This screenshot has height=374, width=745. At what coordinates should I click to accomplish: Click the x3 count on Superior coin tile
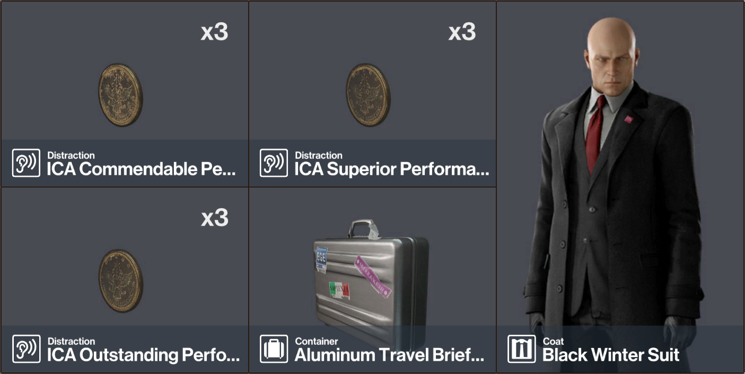pyautogui.click(x=462, y=32)
